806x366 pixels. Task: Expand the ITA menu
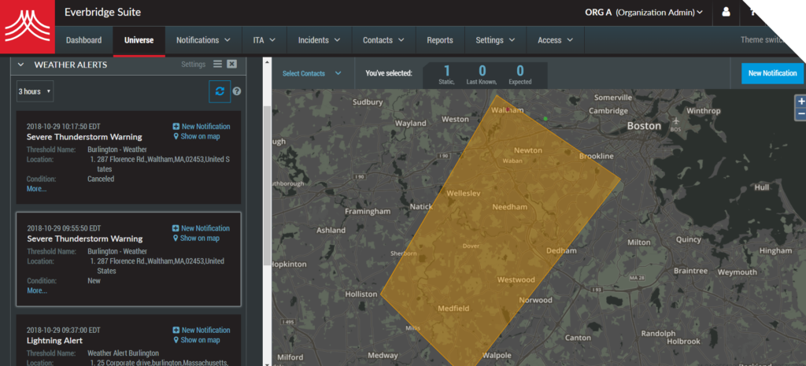click(x=264, y=40)
